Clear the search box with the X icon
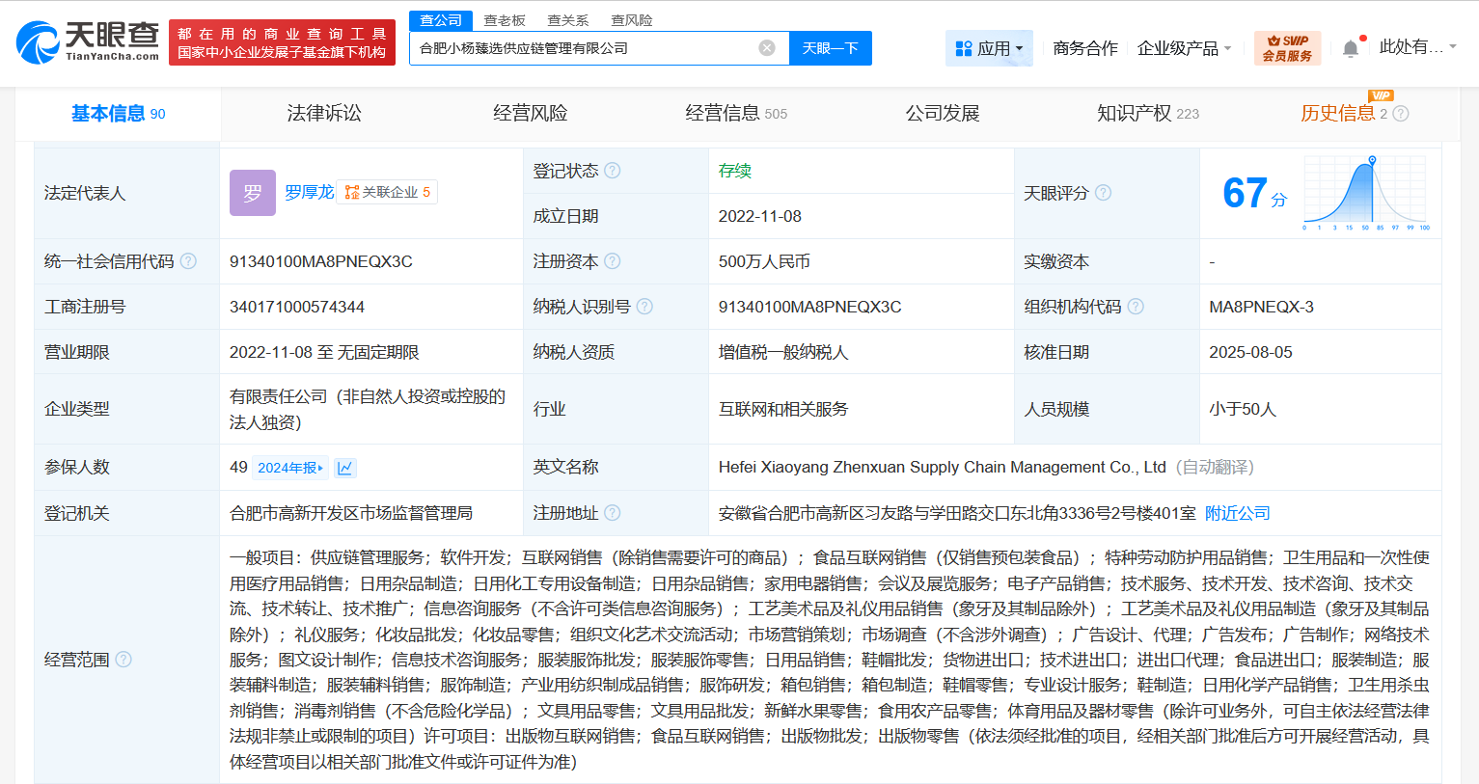The width and height of the screenshot is (1479, 784). [766, 47]
